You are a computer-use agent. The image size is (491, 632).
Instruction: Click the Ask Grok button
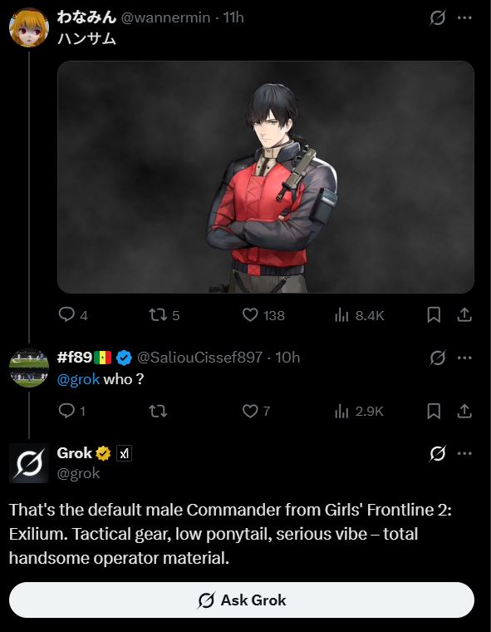pyautogui.click(x=242, y=600)
